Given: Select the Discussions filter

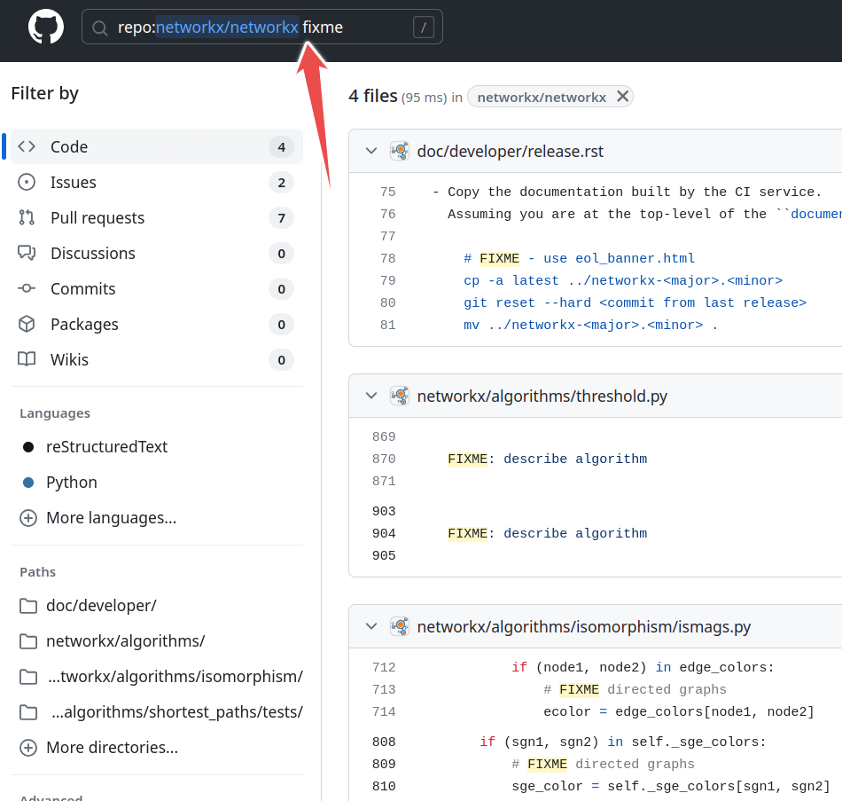Looking at the screenshot, I should click(x=157, y=253).
